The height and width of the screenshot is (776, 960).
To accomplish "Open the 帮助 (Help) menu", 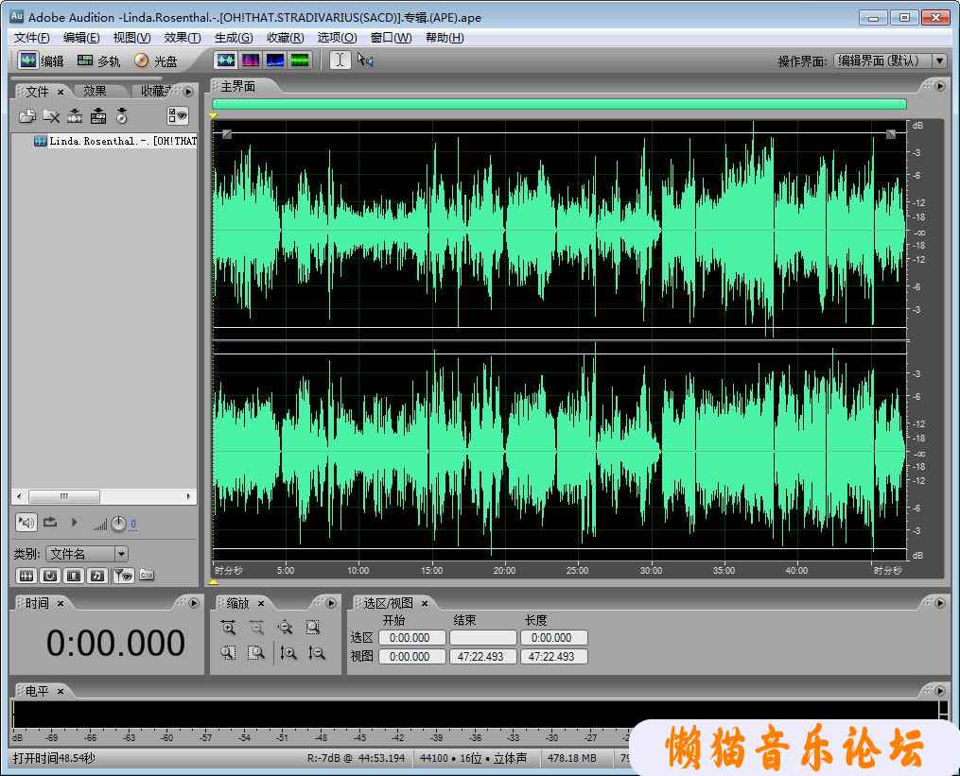I will tap(445, 38).
